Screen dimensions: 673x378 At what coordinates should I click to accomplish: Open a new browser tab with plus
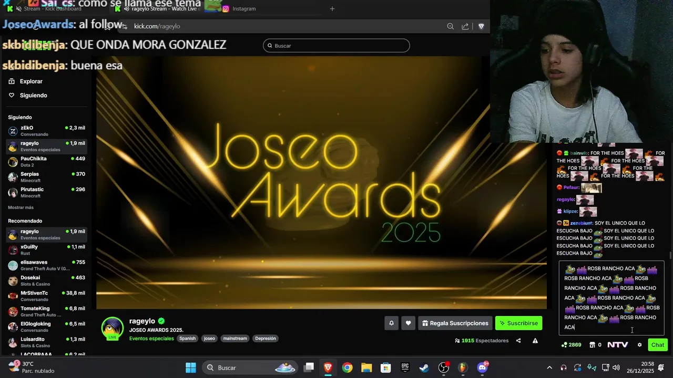click(x=332, y=8)
